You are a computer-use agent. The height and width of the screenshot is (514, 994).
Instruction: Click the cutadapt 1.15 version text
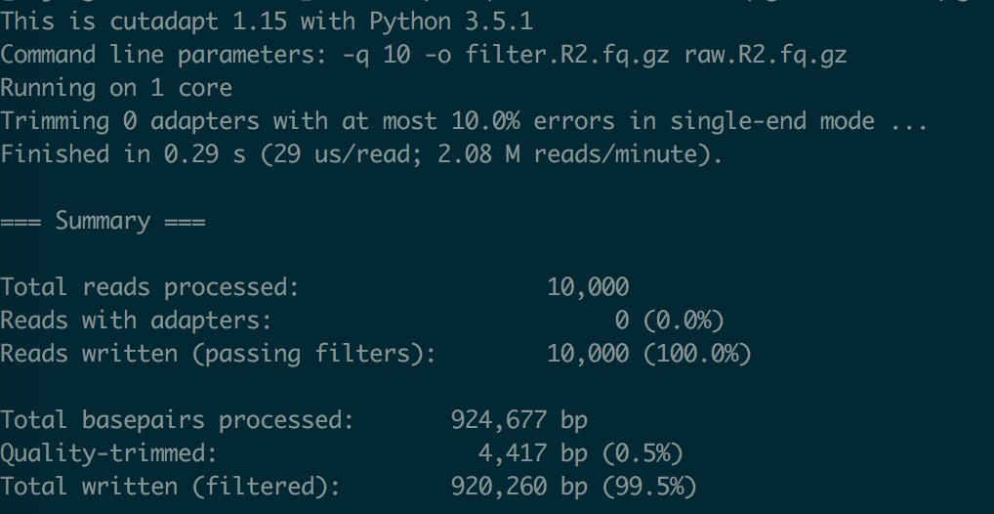click(x=197, y=23)
